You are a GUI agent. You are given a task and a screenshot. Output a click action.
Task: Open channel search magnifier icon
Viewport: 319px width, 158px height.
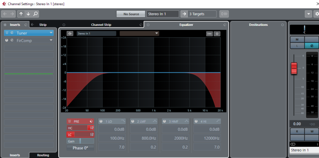(x=35, y=14)
